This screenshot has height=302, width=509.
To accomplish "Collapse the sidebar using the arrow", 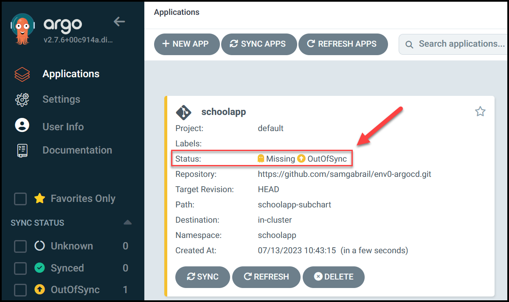I will pos(119,22).
